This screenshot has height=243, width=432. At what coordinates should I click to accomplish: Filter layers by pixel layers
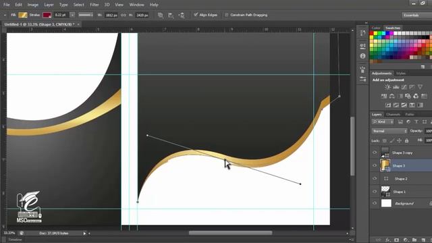pyautogui.click(x=400, y=122)
